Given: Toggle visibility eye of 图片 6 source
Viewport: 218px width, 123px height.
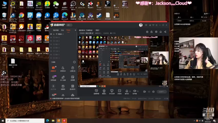Looking at the screenshot, I should click(51, 48).
